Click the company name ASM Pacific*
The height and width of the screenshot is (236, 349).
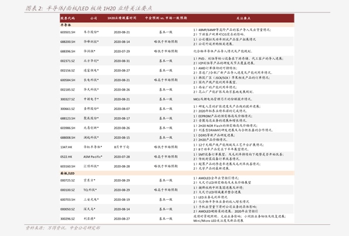93,157
